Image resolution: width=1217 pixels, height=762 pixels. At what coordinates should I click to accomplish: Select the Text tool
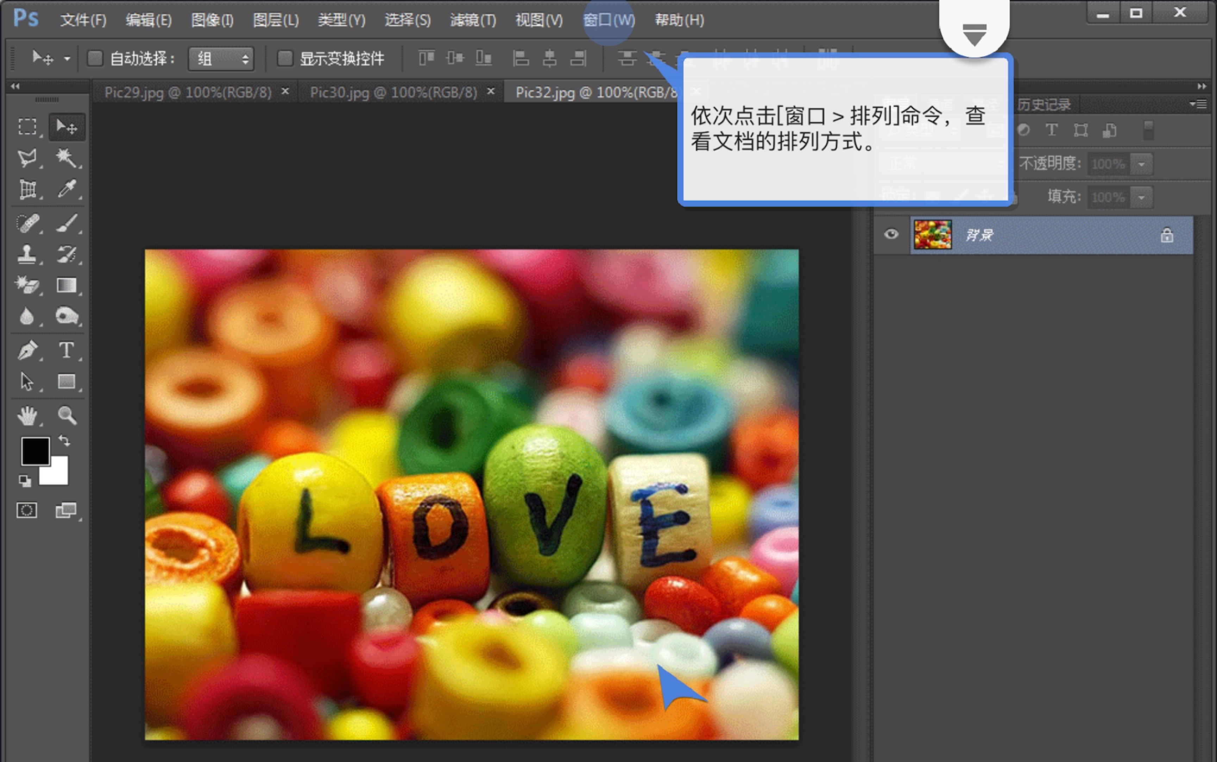(x=68, y=350)
